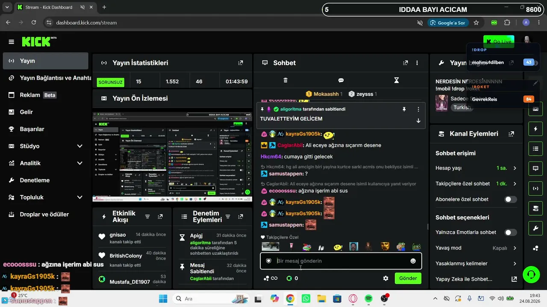547x307 pixels.
Task: Expand the Topluluk sidebar section
Action: pyautogui.click(x=79, y=197)
